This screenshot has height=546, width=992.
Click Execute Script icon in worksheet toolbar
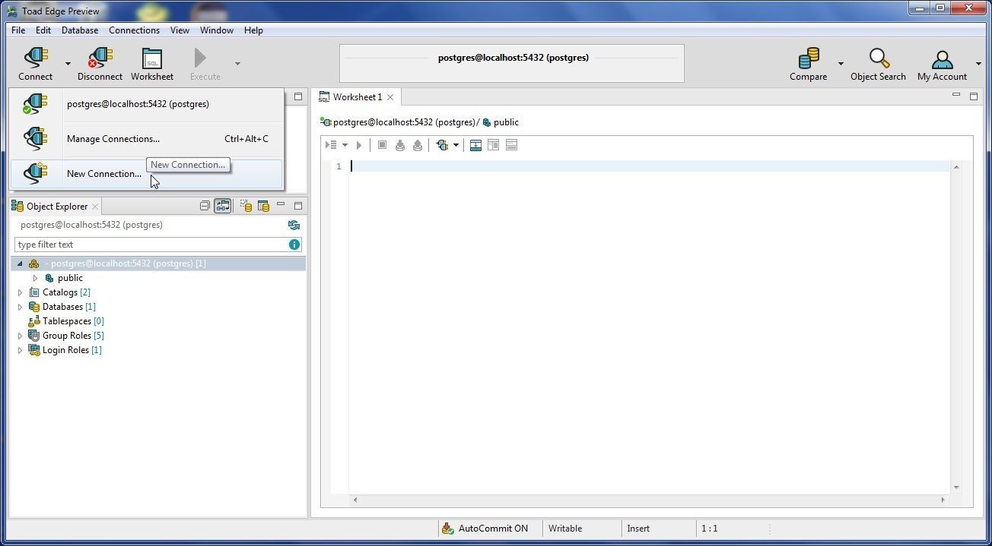coord(331,145)
